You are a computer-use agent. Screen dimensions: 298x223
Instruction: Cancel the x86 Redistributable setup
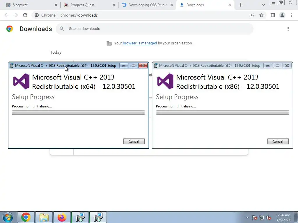point(278,141)
